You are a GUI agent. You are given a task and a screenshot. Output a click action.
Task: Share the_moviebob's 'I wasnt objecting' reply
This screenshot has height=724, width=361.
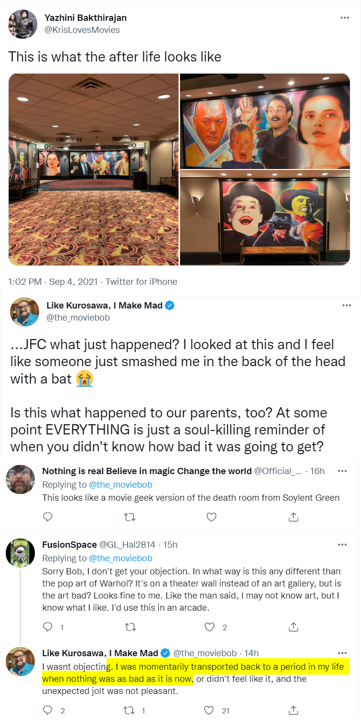point(293,710)
